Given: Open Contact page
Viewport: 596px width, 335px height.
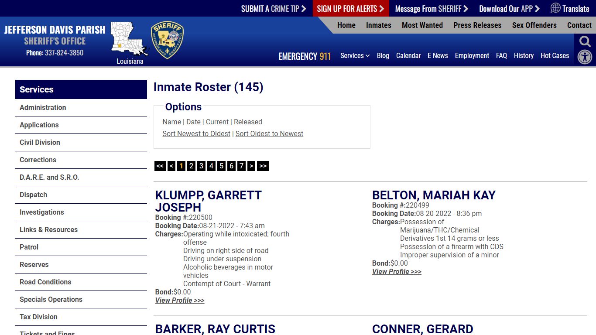Looking at the screenshot, I should click(x=579, y=25).
